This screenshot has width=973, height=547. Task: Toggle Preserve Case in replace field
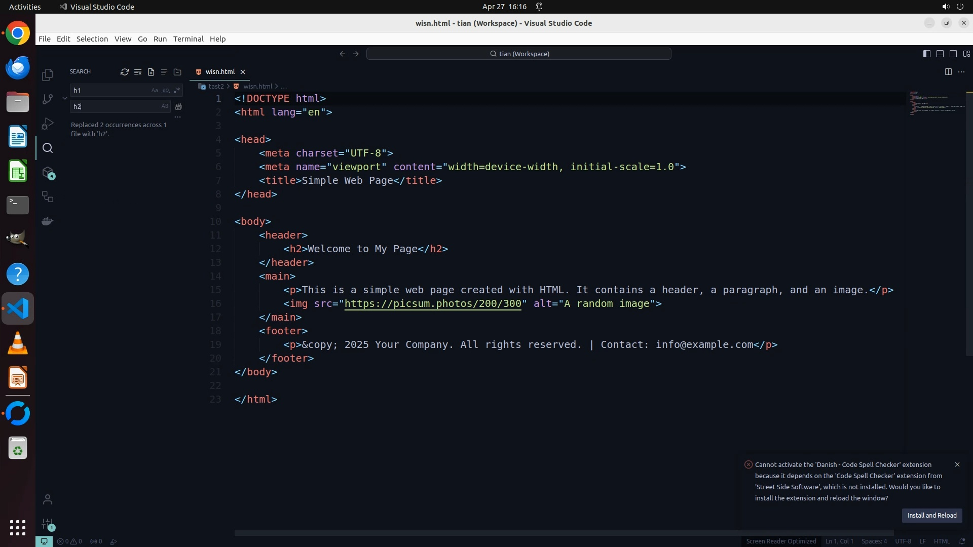pos(165,106)
